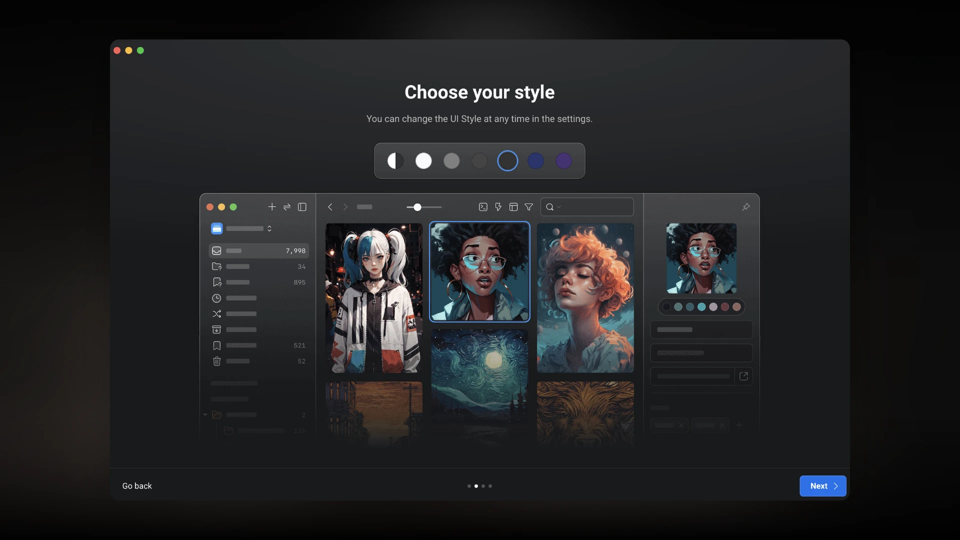960x540 pixels.
Task: Collapse the folder tree disclosure triangle
Action: pos(205,415)
